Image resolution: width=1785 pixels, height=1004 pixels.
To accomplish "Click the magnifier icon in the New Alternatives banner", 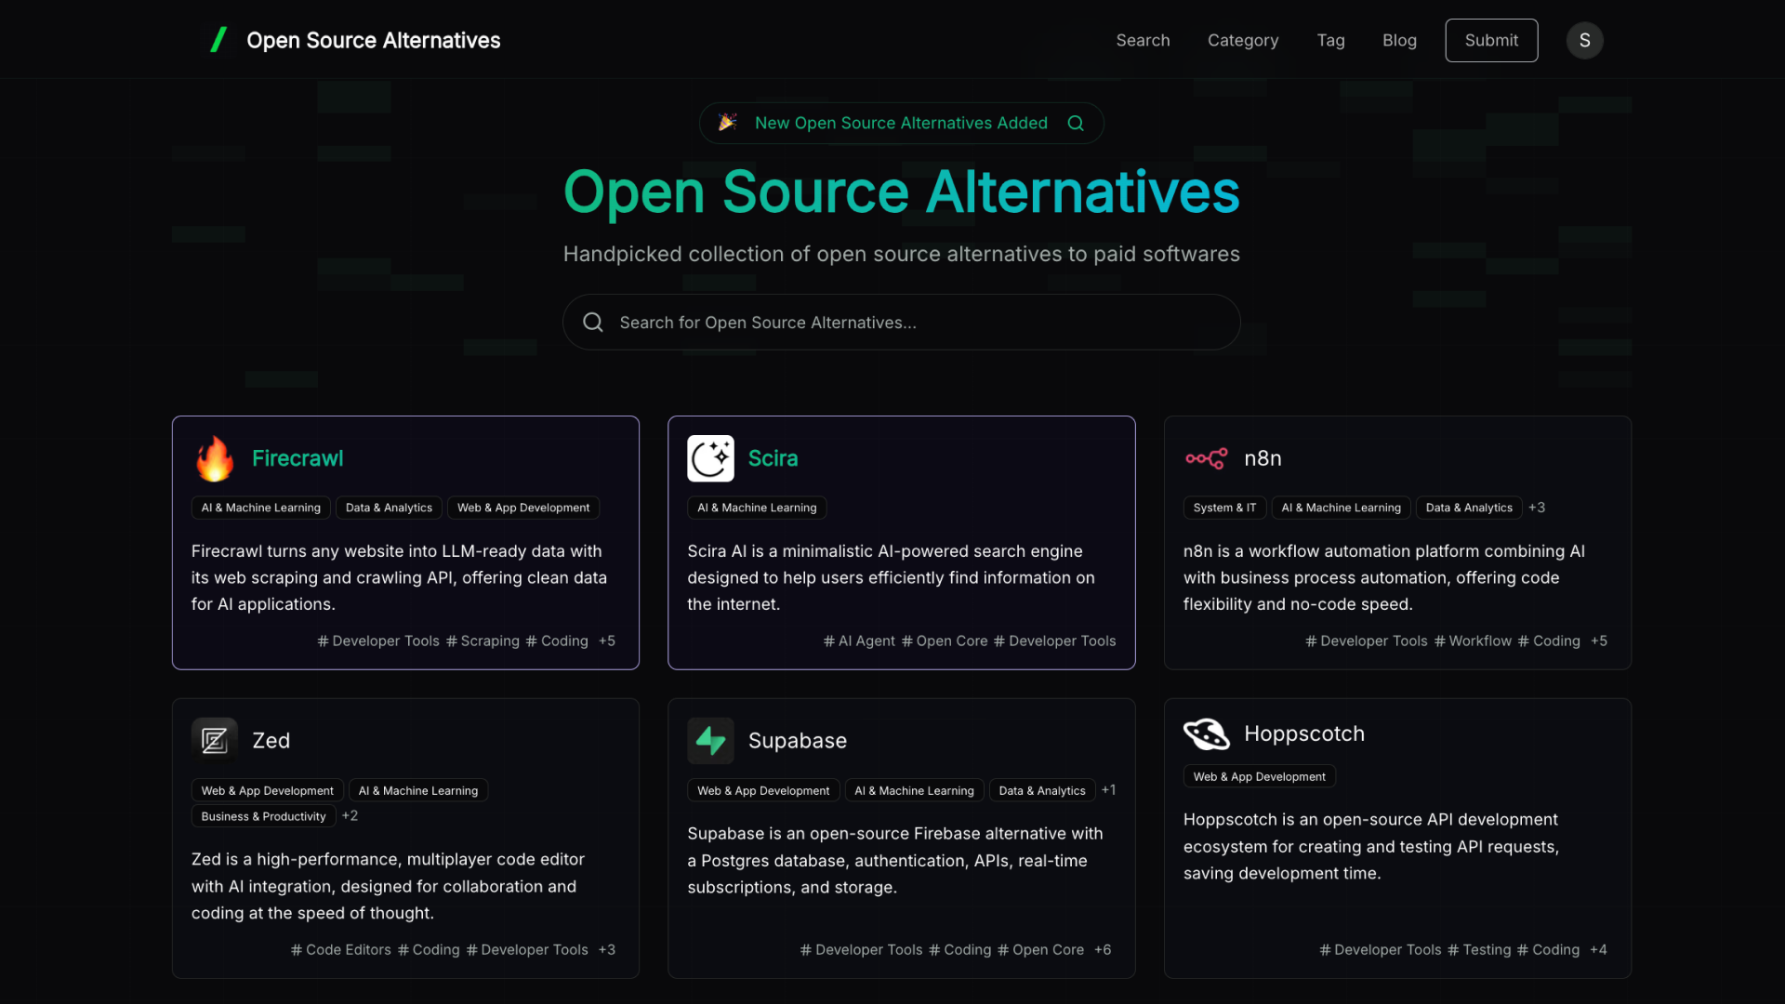I will pos(1076,123).
